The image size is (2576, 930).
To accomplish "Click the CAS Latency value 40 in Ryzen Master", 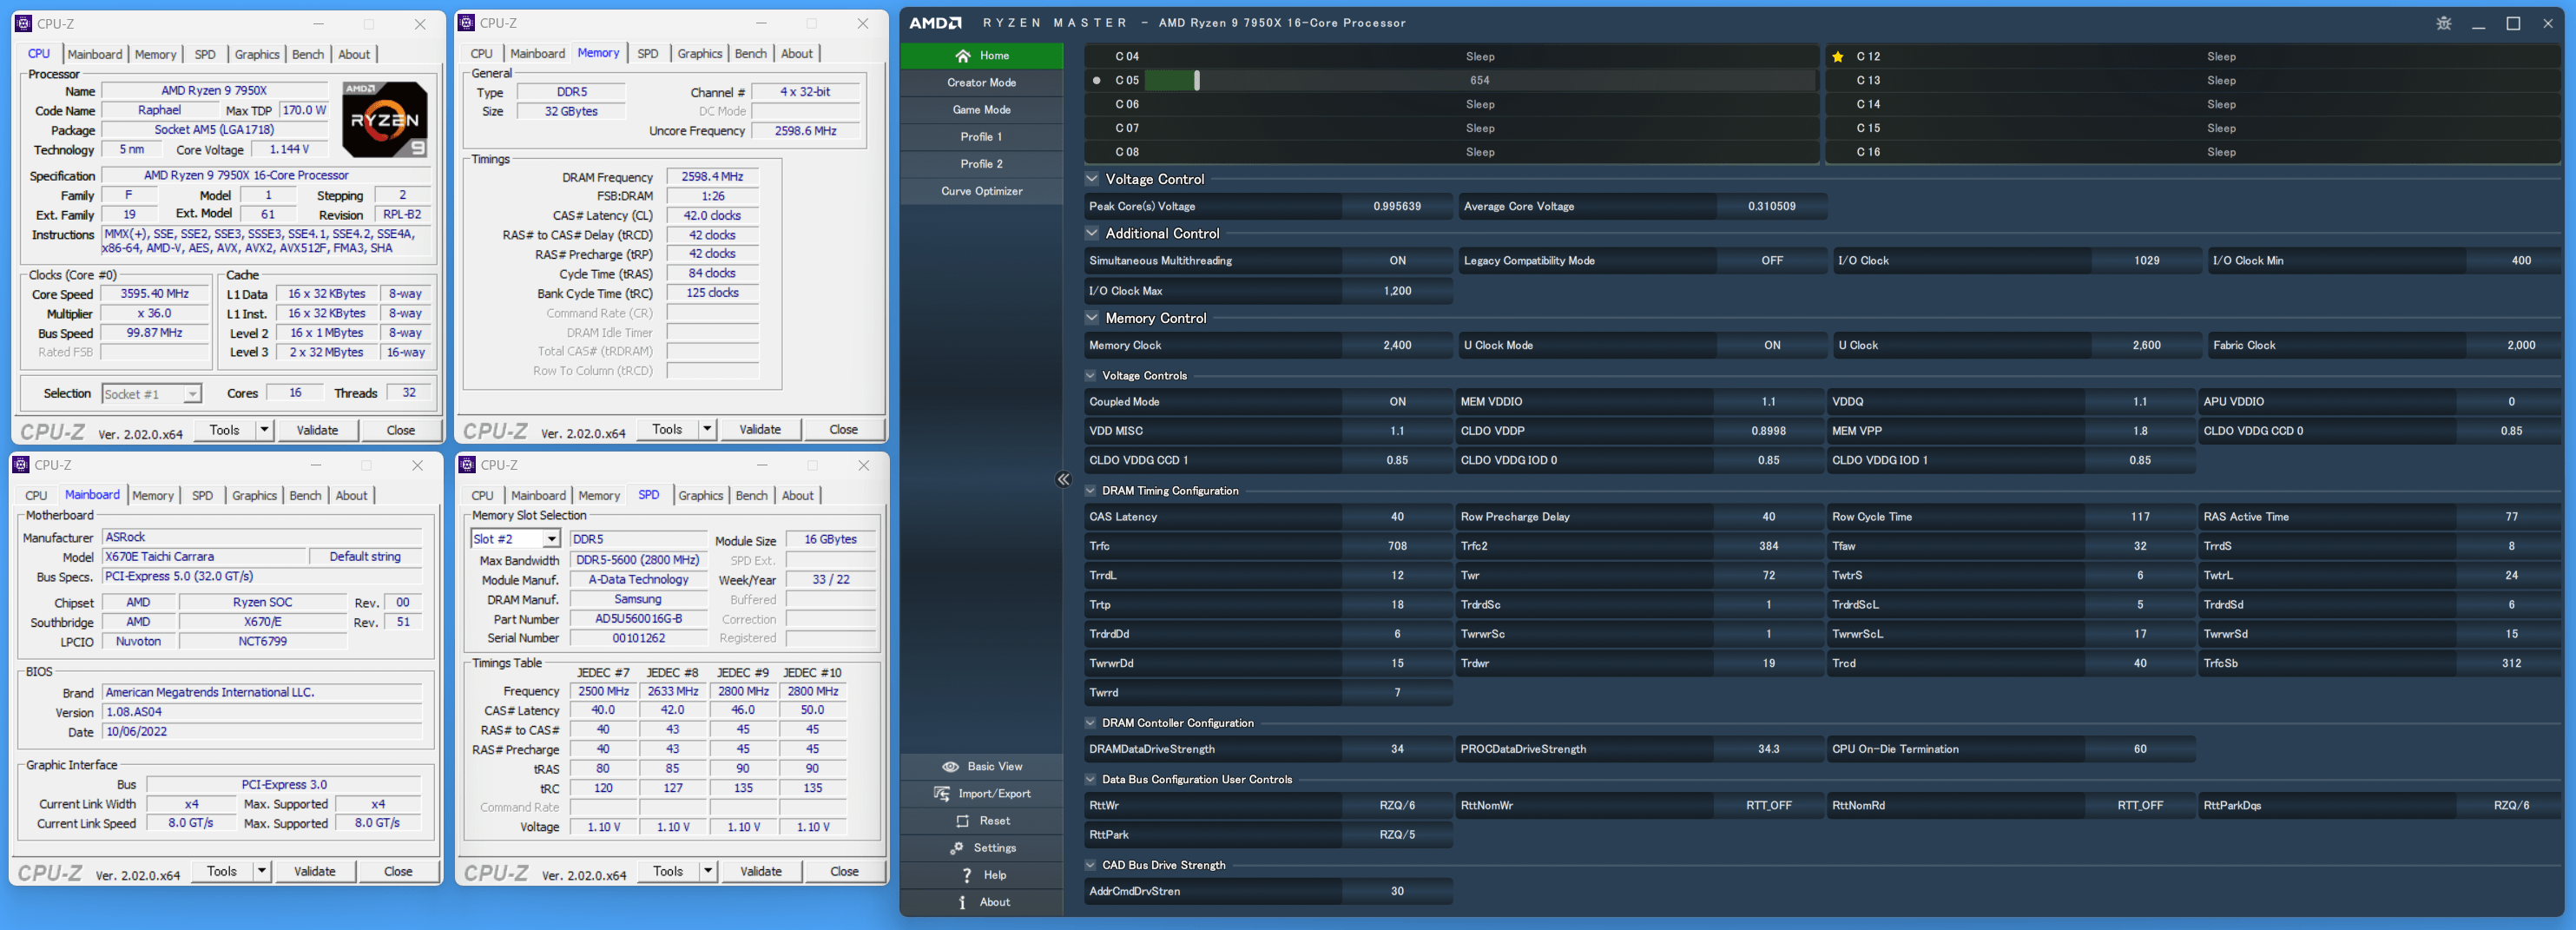I will click(1397, 517).
